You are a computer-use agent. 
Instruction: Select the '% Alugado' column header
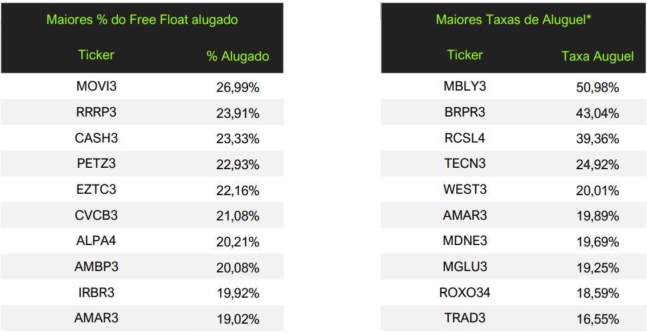tap(237, 57)
